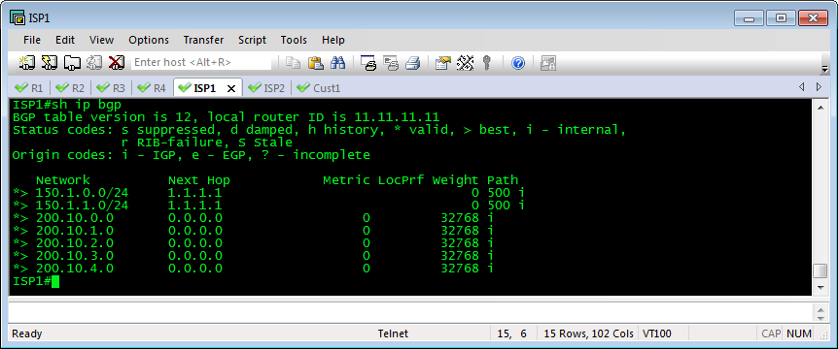
Task: Disconnect the session with the red X icon
Action: [117, 62]
